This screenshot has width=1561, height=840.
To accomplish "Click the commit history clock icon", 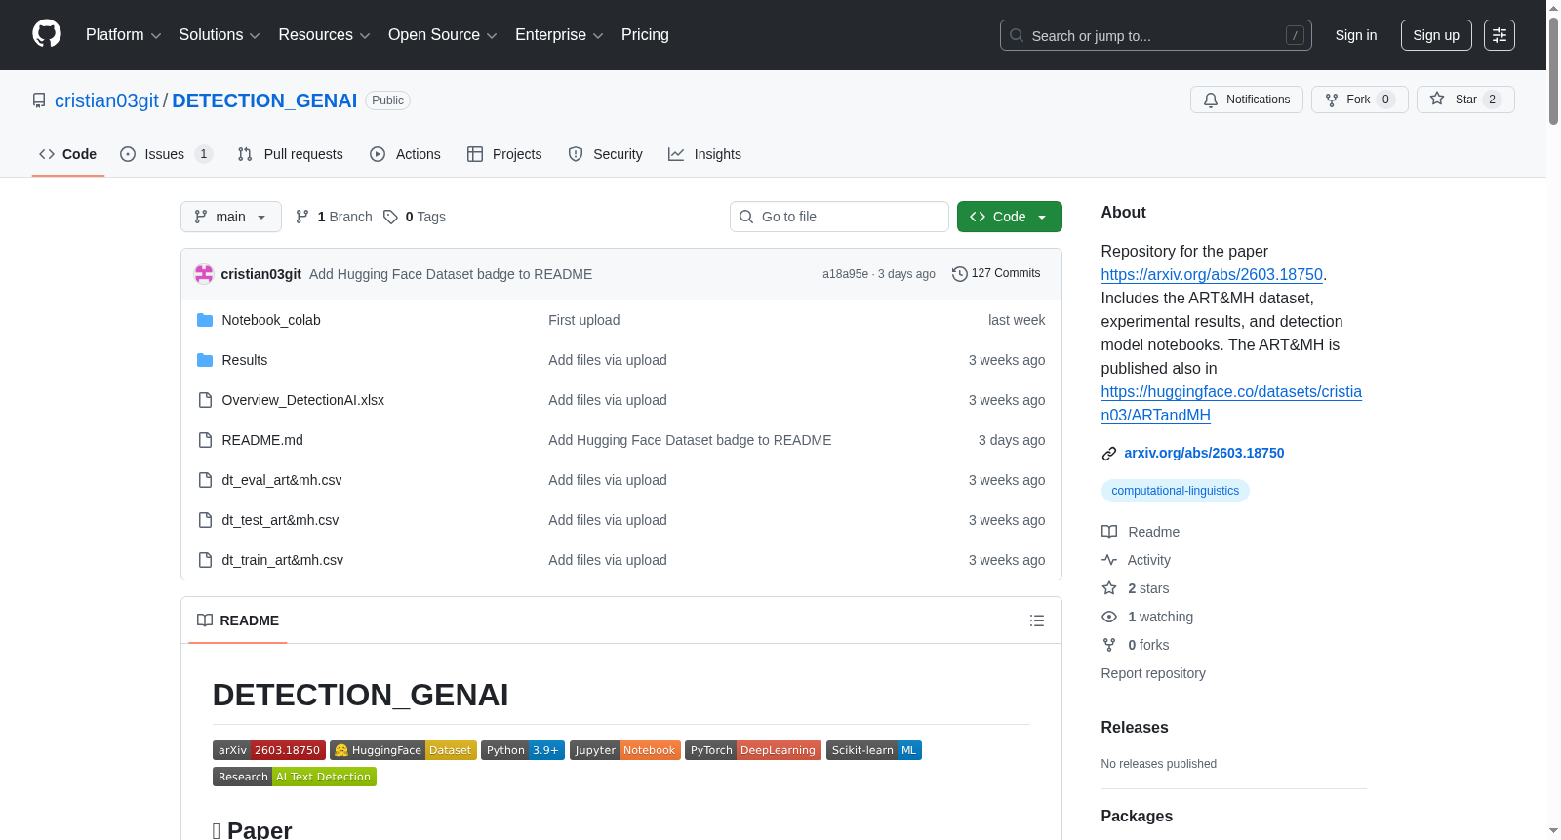I will 960,274.
